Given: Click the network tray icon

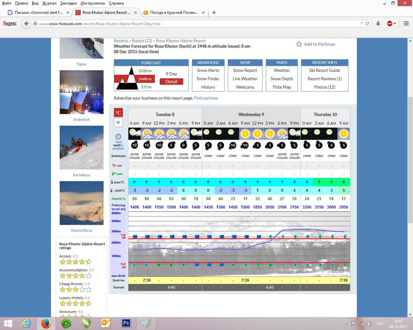Looking at the screenshot, I should tap(361, 324).
